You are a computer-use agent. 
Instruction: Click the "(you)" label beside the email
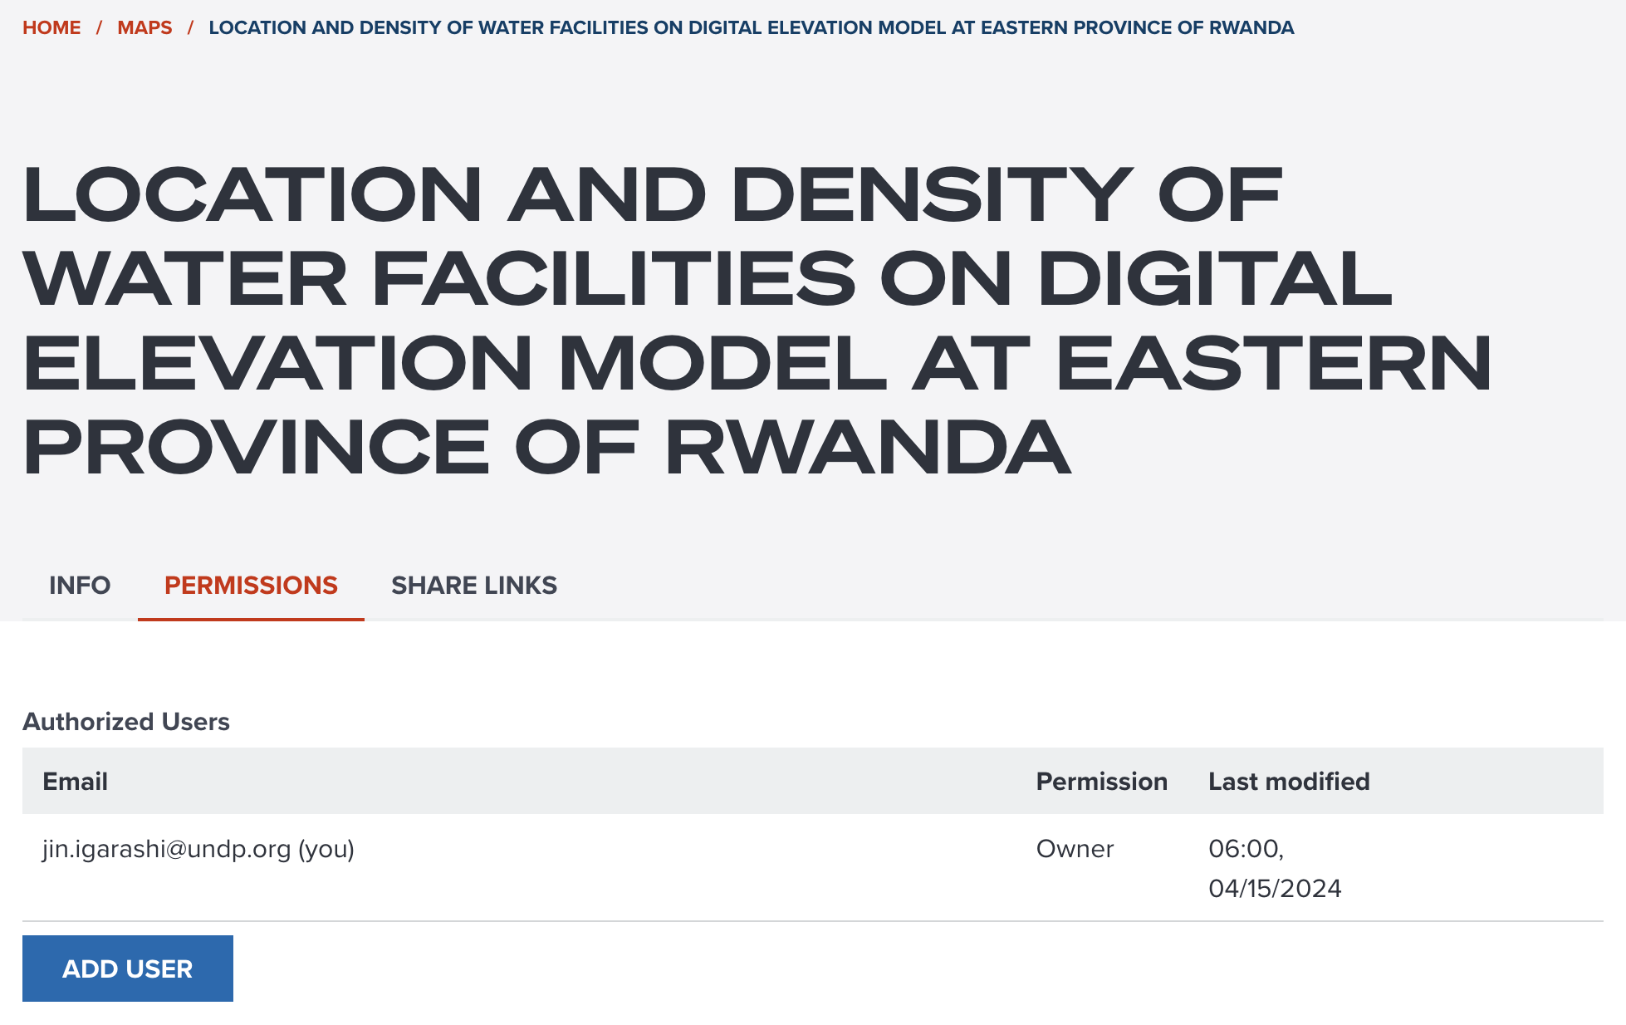[x=326, y=849]
